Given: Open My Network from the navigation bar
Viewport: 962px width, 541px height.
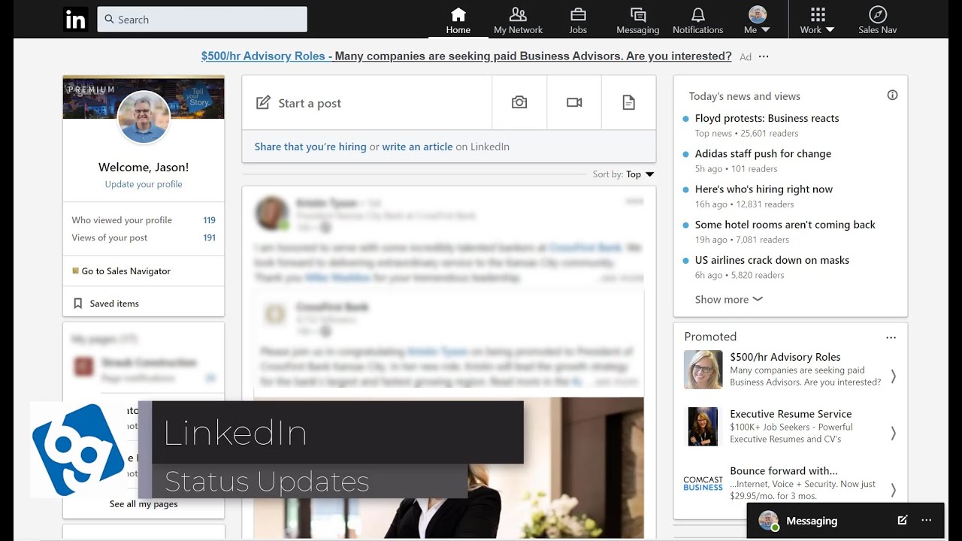Looking at the screenshot, I should 518,20.
